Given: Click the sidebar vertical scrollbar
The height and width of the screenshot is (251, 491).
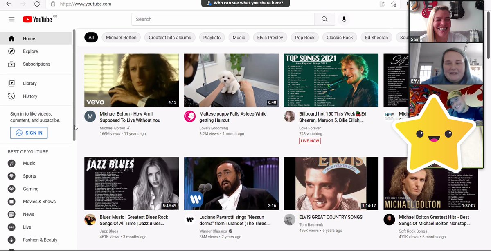Looking at the screenshot, I should (74, 85).
